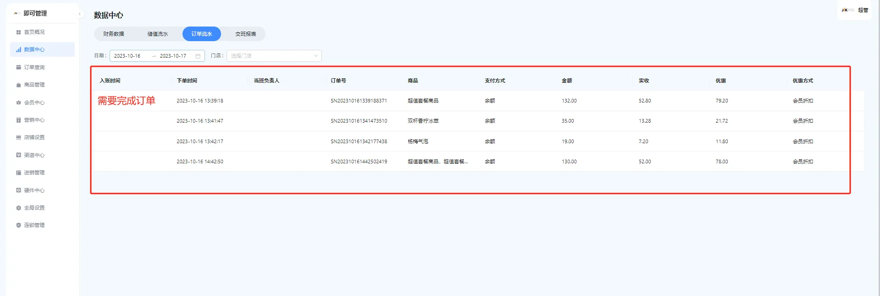Click the received value 52.80
Viewport: 880px width, 296px height.
point(645,101)
